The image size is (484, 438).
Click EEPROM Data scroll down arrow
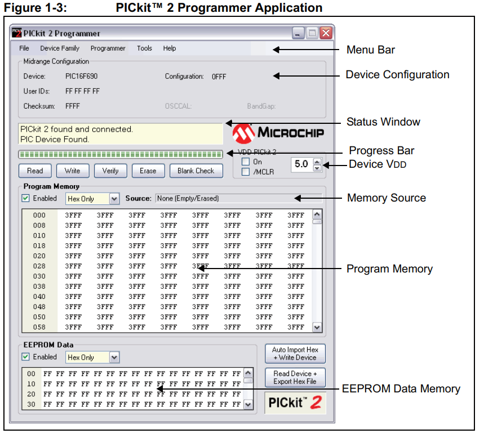pyautogui.click(x=248, y=404)
